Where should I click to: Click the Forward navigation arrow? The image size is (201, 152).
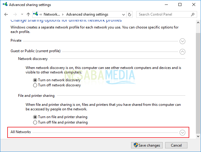point(15,14)
